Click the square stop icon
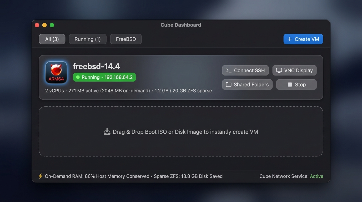Image resolution: width=362 pixels, height=202 pixels. pos(290,84)
